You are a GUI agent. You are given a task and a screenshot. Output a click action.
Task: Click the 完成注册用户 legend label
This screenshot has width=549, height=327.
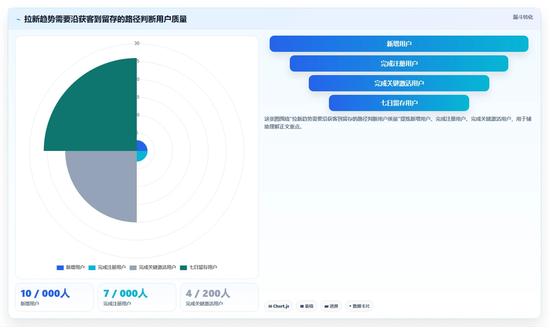coord(112,267)
